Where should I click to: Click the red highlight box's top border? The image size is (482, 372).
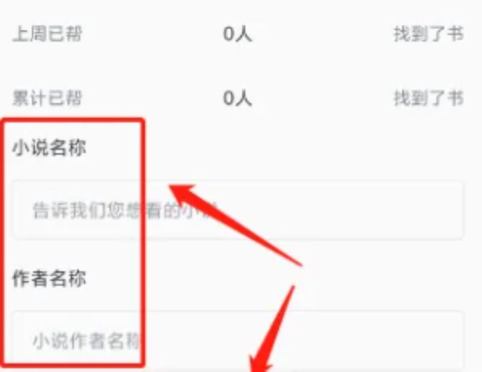coord(74,121)
